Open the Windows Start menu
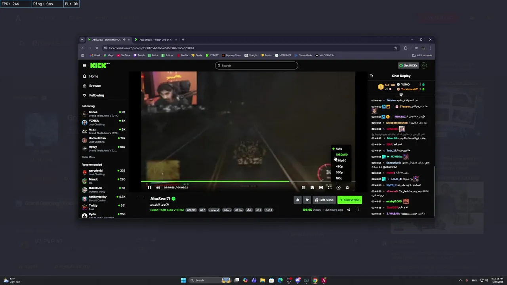 (x=183, y=280)
